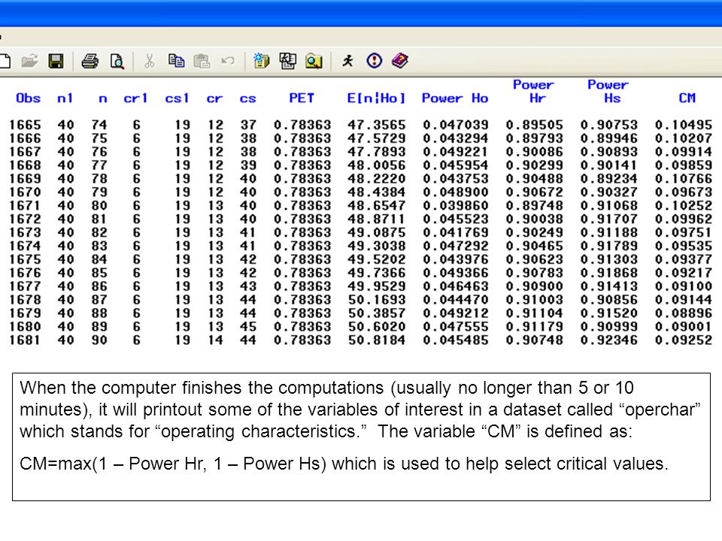Undo the last action via toolbar arrow
Screen dimensions: 722x541
click(227, 61)
